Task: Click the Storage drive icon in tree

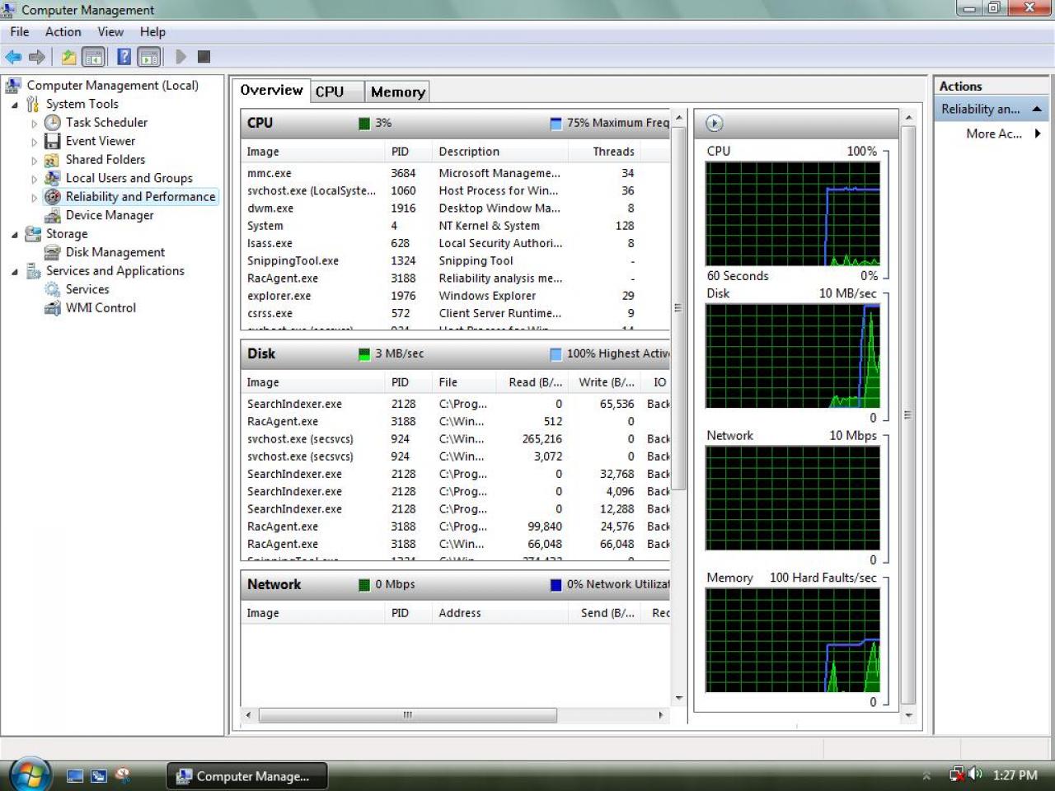Action: tap(33, 234)
